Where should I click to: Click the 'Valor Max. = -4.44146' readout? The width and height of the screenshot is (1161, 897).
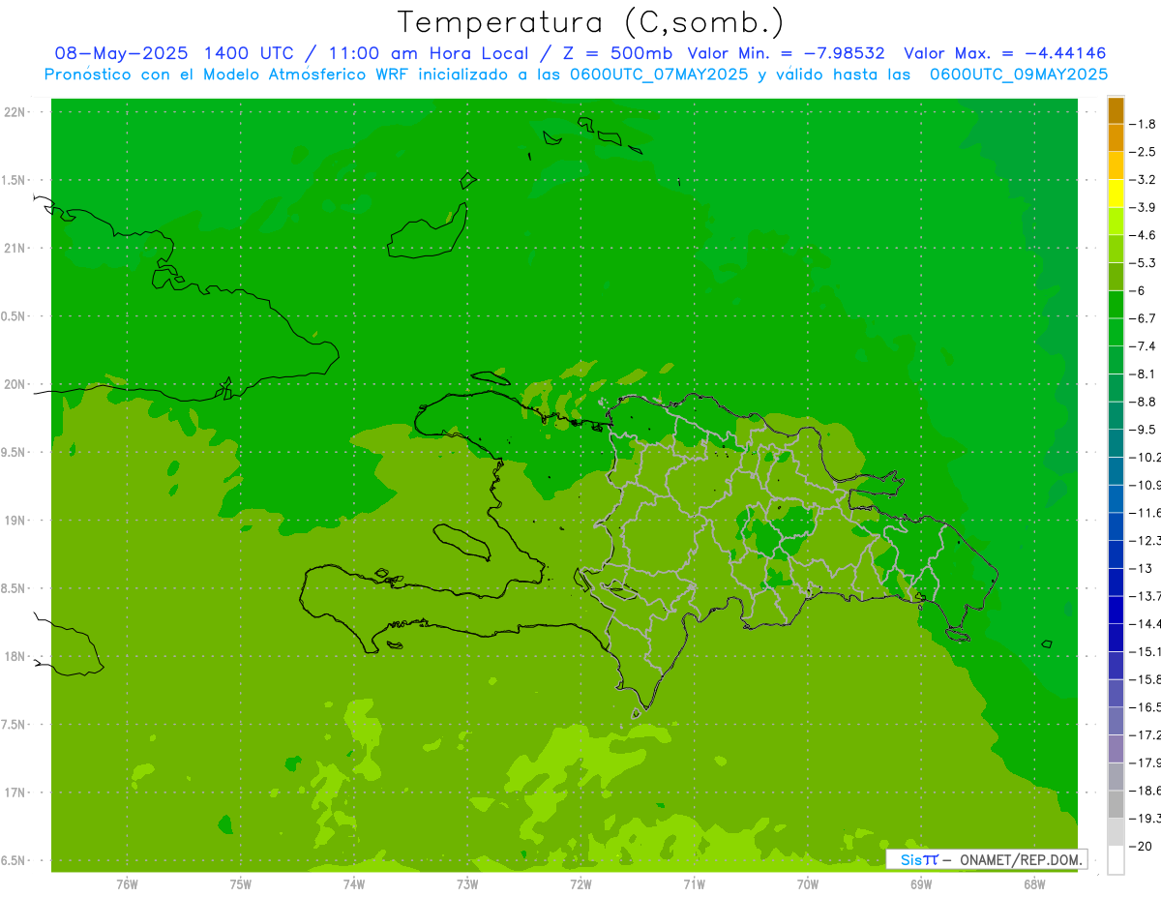pos(1004,53)
